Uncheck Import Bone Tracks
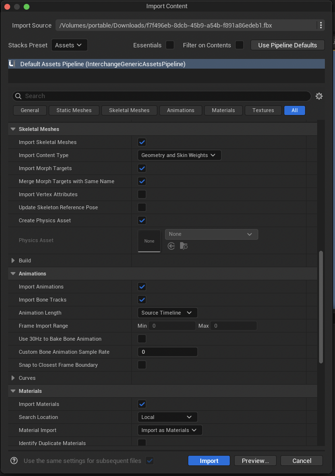335x476 pixels. (x=142, y=300)
